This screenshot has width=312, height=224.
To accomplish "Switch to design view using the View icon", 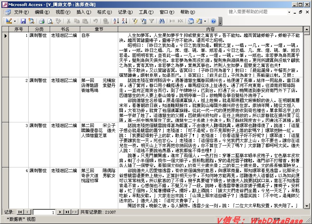I will (x=9, y=21).
